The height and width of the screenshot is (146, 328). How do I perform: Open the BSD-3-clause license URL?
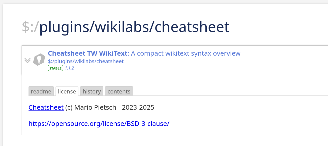coord(99,124)
